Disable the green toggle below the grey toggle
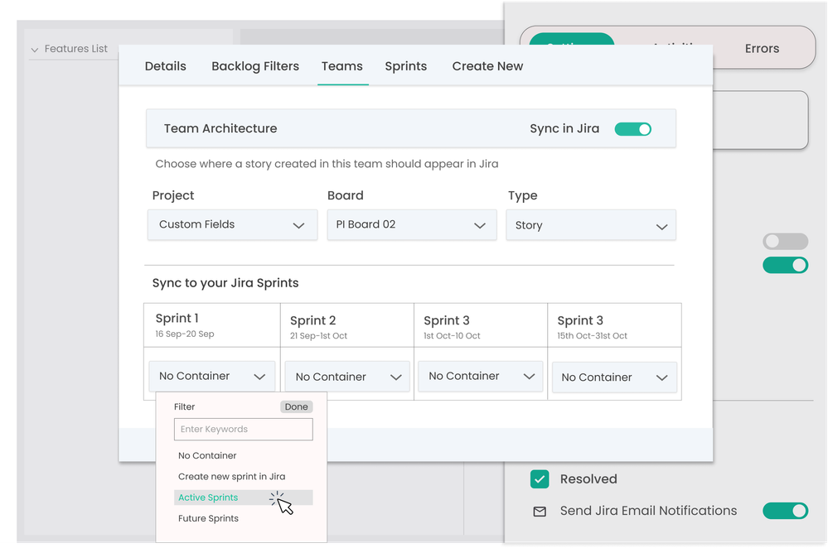Image resolution: width=828 pixels, height=548 pixels. [x=785, y=265]
